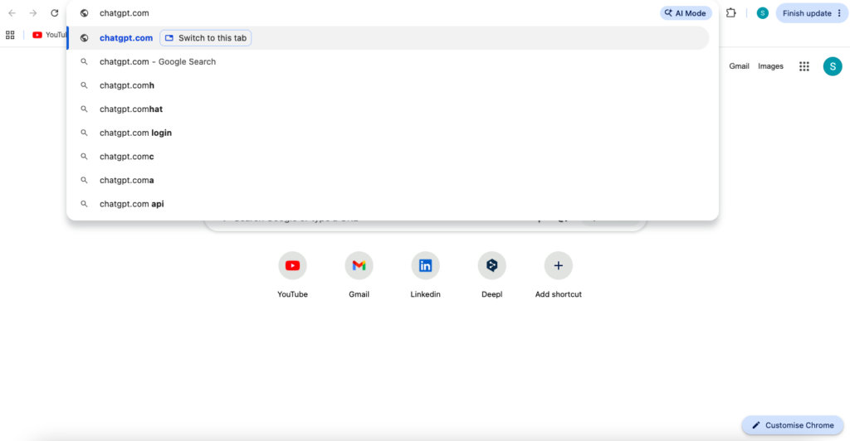Screen dimensions: 850x441
Task: Go forward with the forward arrow
Action: coord(33,13)
